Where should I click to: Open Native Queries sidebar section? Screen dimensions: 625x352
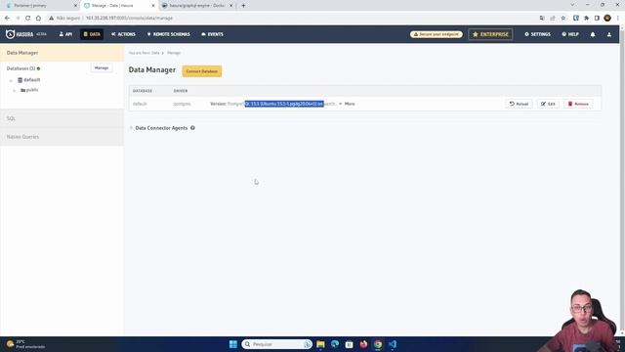click(x=62, y=137)
